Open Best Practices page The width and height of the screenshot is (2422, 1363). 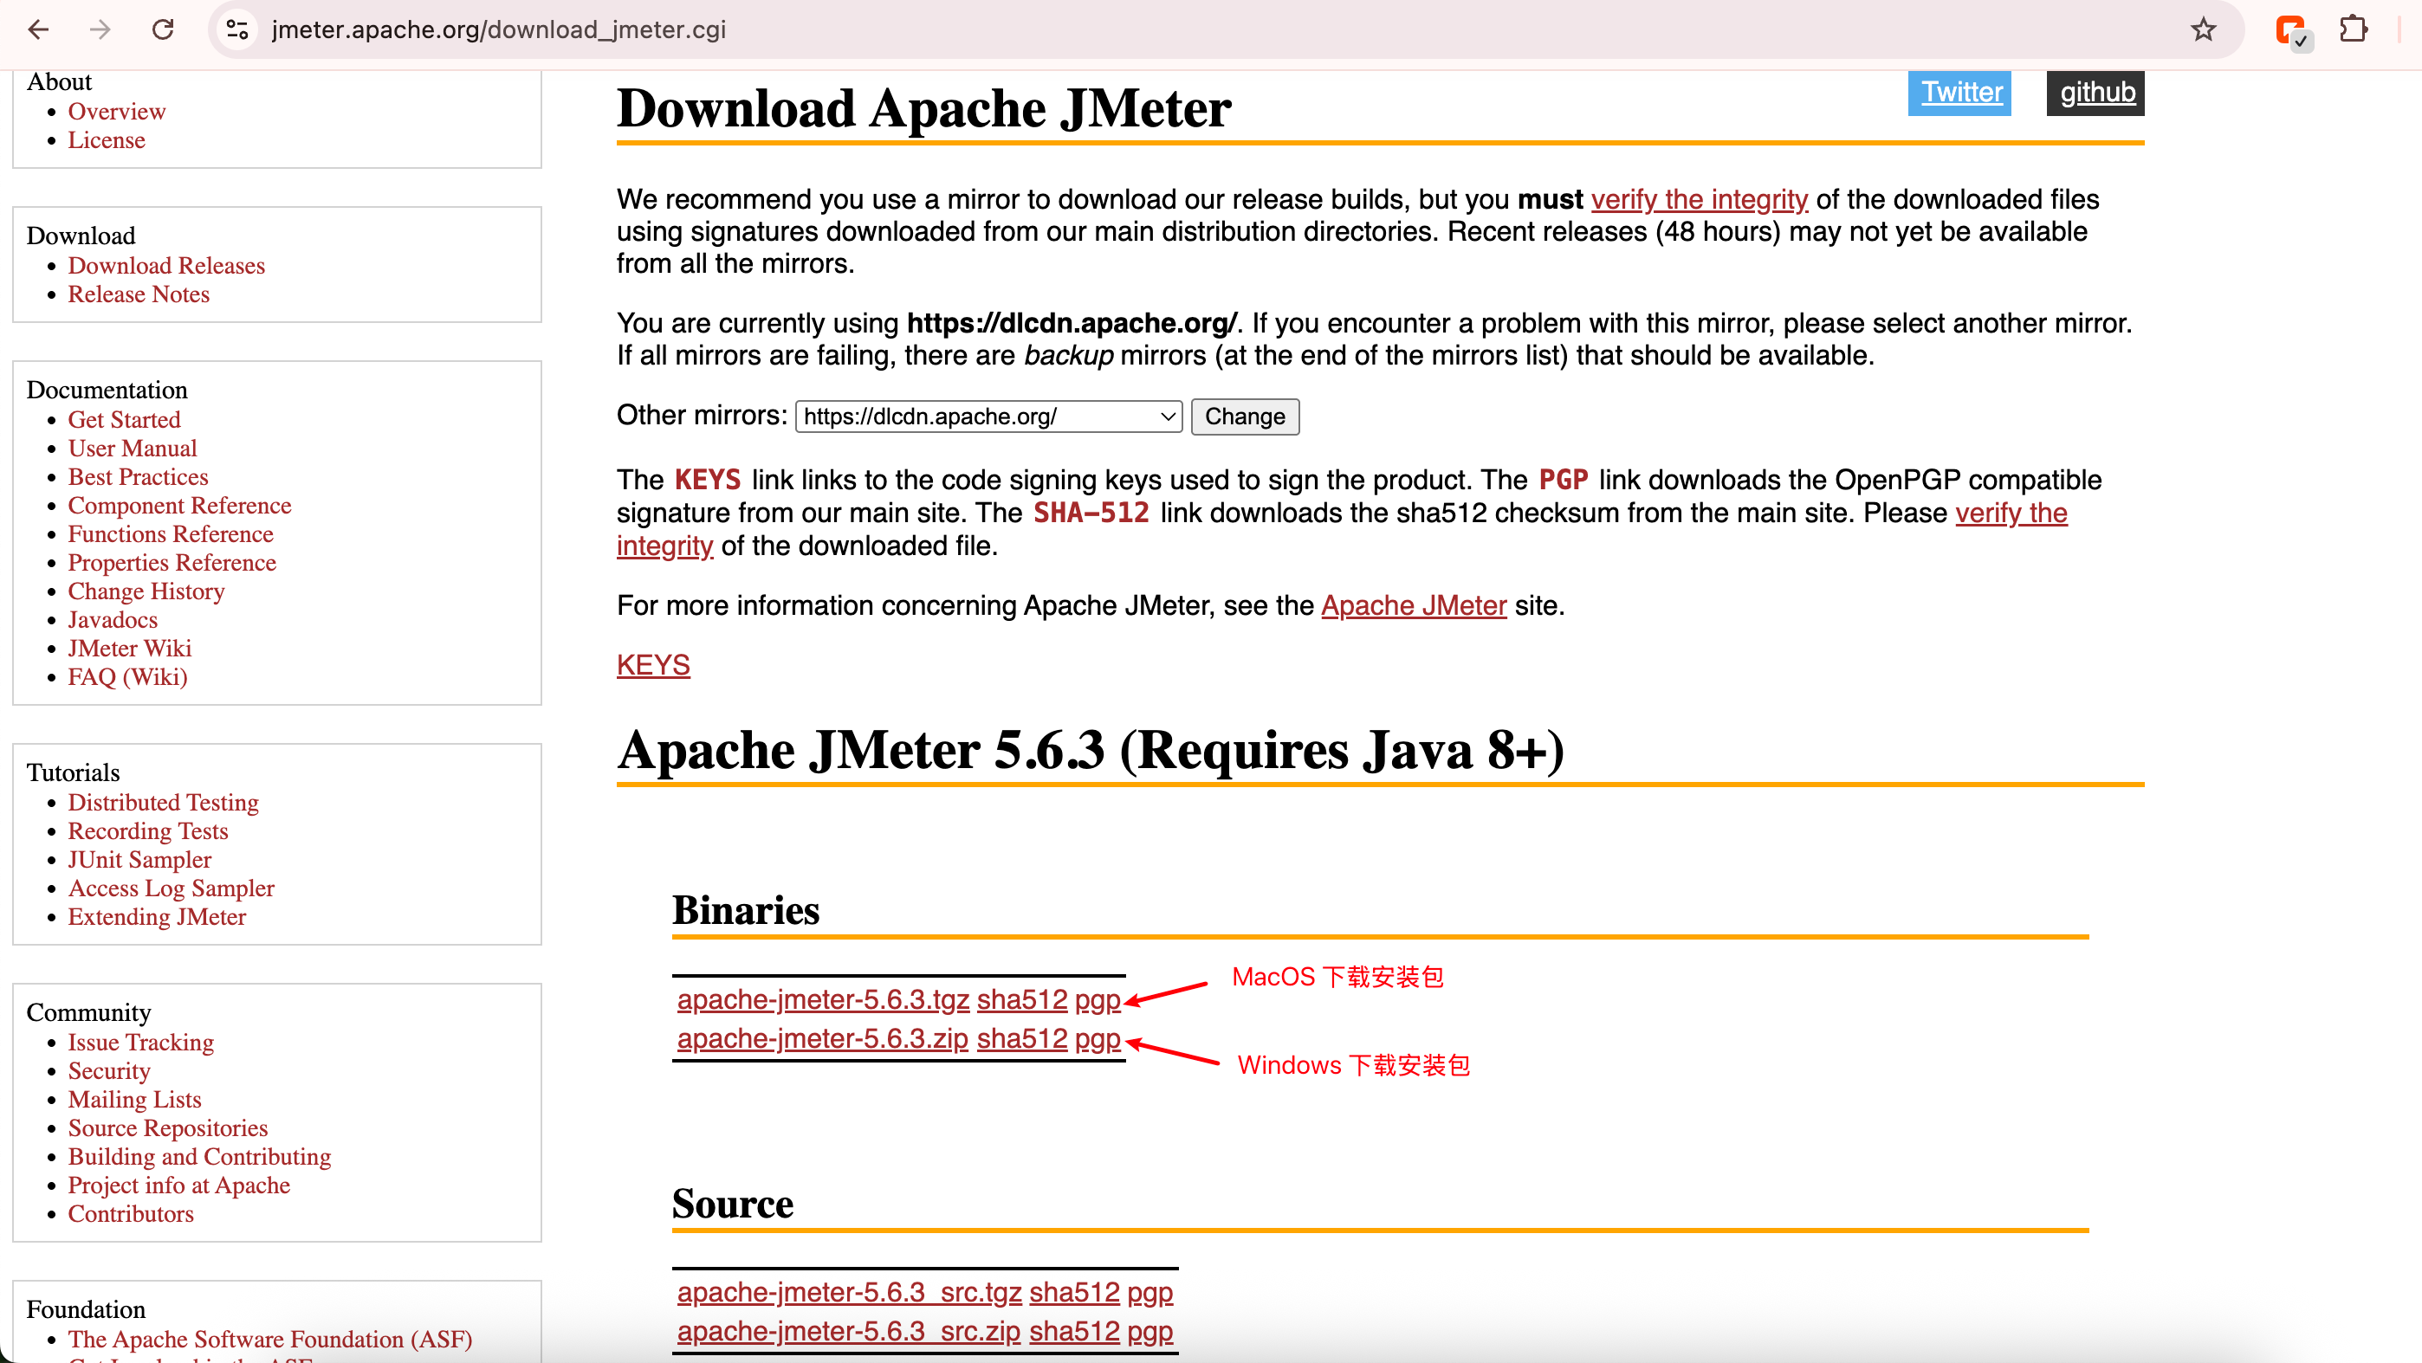tap(139, 476)
